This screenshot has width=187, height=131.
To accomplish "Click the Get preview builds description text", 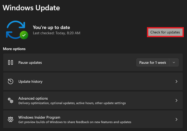I will click(75, 122).
